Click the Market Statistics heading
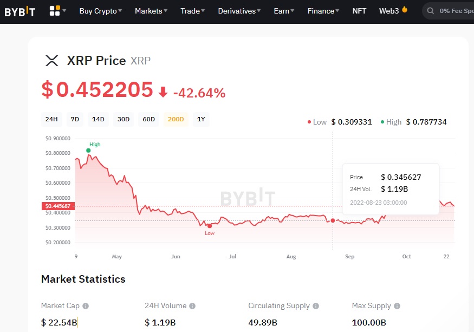This screenshot has height=332, width=474. pos(83,279)
